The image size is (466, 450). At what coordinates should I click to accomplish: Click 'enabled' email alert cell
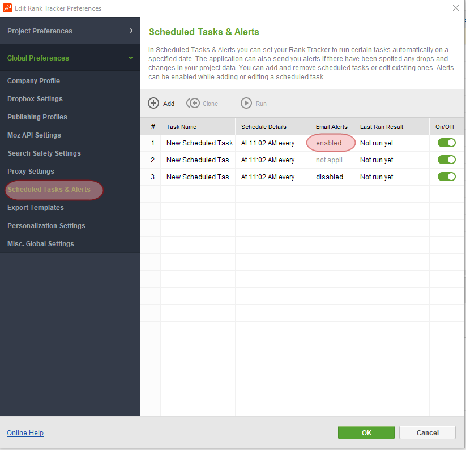click(x=331, y=143)
